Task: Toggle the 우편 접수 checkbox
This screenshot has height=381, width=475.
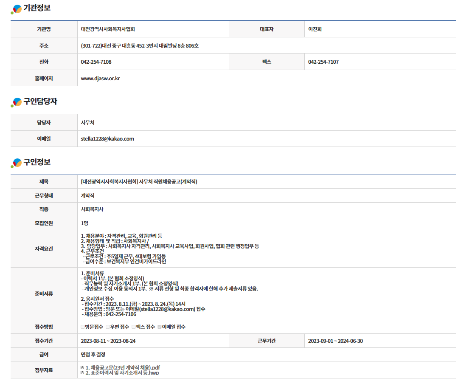Action: click(108, 327)
